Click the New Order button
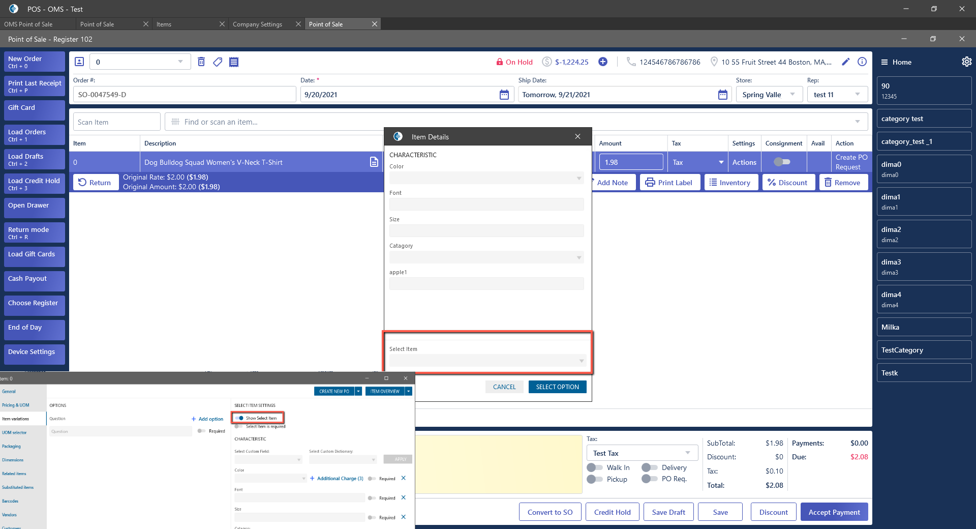This screenshot has height=529, width=976. tap(35, 62)
